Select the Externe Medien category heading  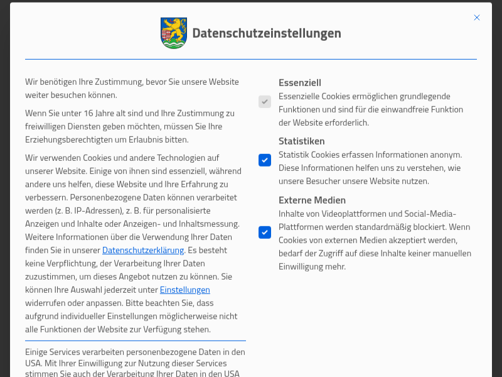[312, 200]
